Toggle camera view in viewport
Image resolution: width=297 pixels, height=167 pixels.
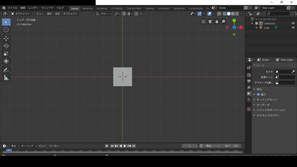point(210,21)
